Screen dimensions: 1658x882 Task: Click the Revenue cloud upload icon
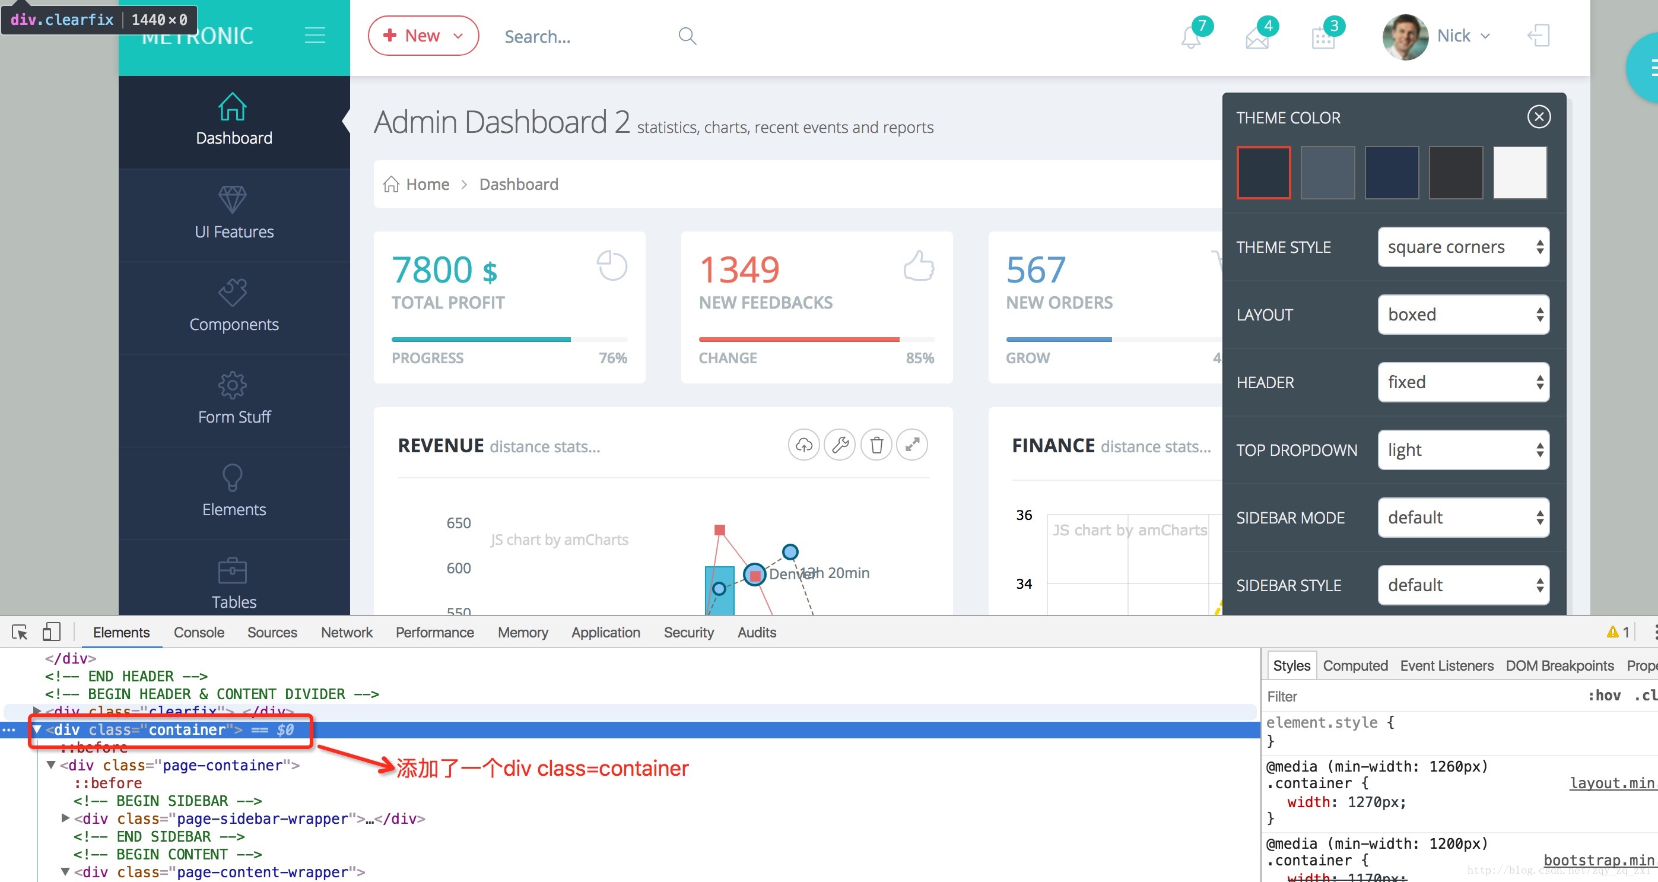[x=804, y=445]
